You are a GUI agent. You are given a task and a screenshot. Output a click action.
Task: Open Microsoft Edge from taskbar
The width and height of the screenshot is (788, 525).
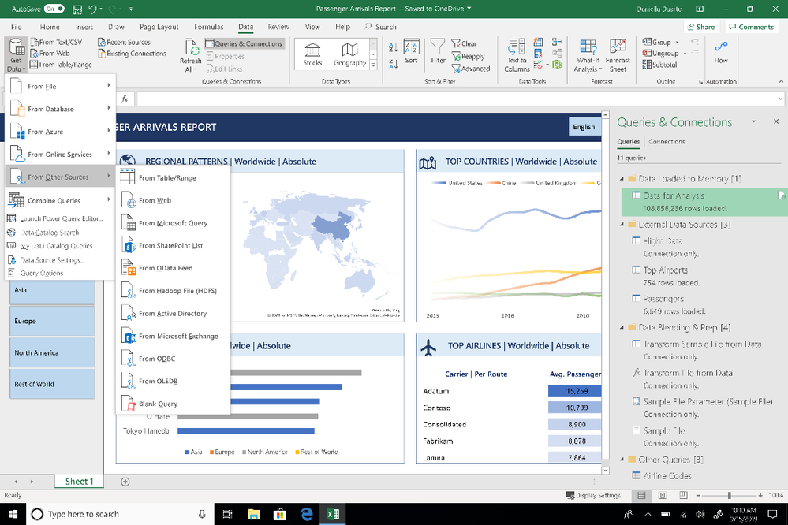click(x=306, y=514)
